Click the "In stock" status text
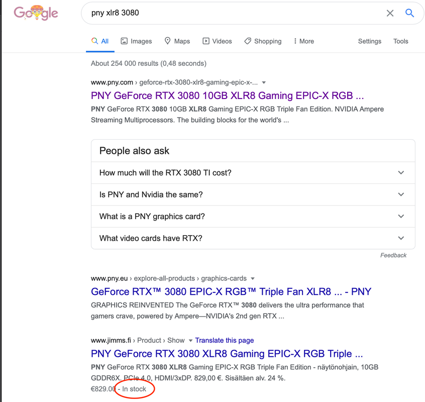Image resolution: width=425 pixels, height=402 pixels. point(134,389)
